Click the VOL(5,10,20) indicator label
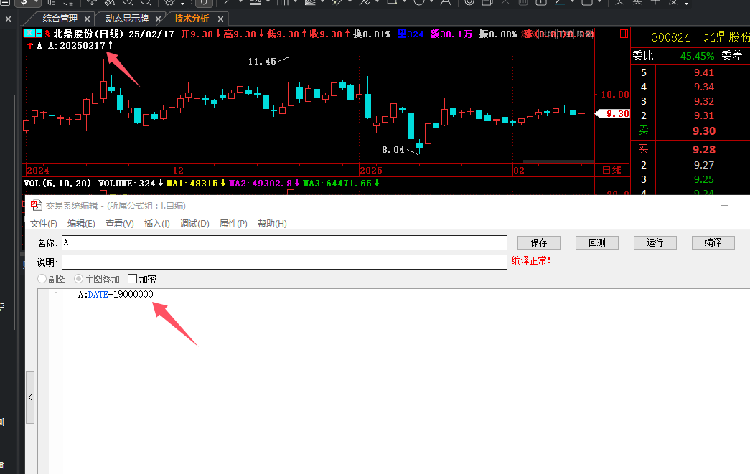This screenshot has width=750, height=474. (x=57, y=184)
